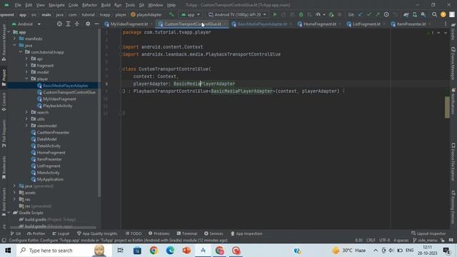Click the editor vertical scrollbar thumb
Image resolution: width=457 pixels, height=257 pixels.
tap(447, 107)
